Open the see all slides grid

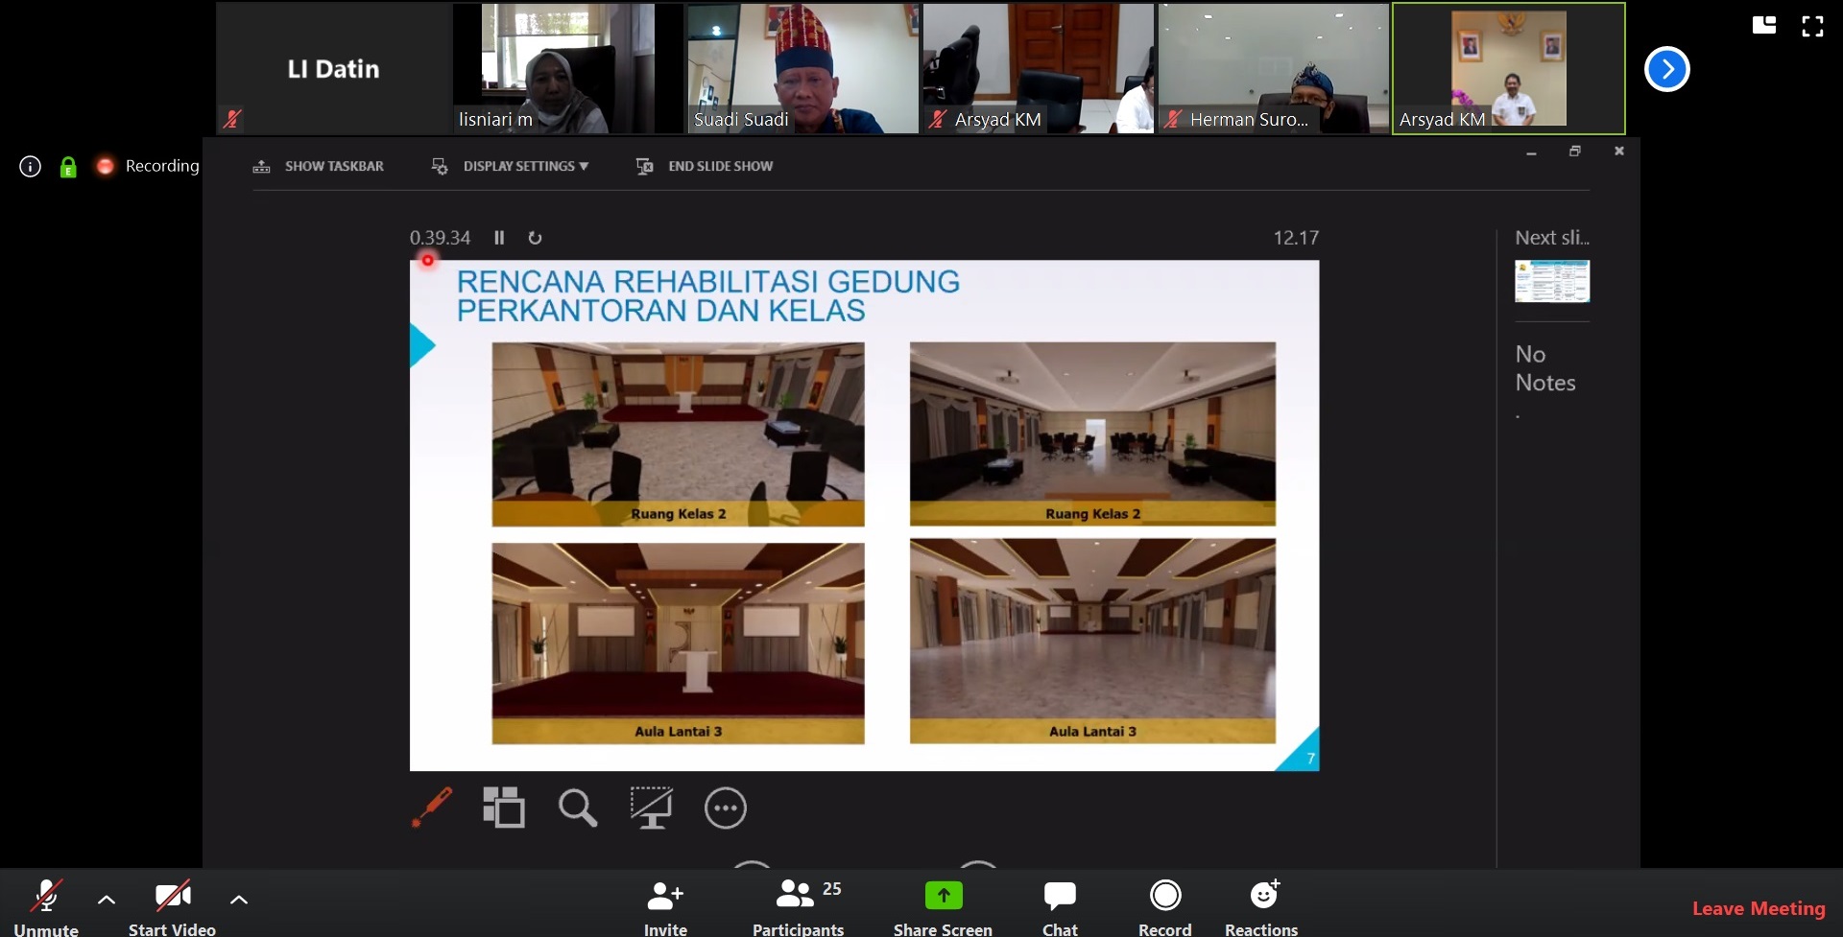(504, 808)
